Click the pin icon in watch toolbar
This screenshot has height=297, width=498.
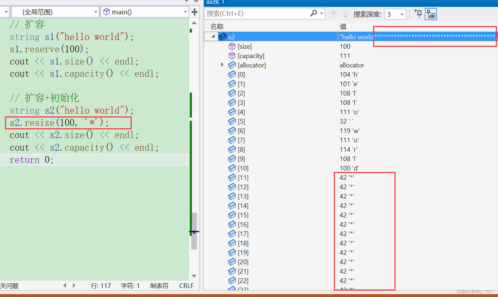418,14
